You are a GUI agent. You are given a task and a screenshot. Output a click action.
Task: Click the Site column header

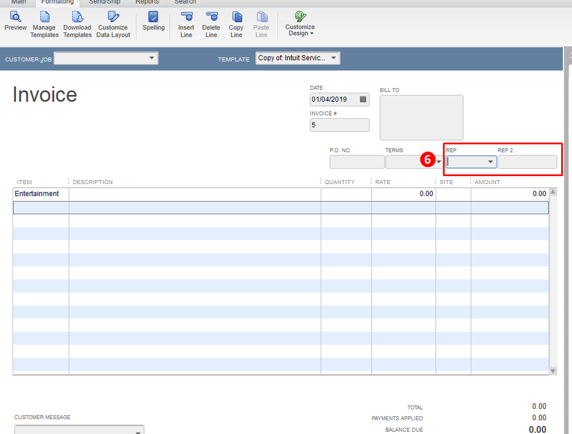click(x=446, y=182)
